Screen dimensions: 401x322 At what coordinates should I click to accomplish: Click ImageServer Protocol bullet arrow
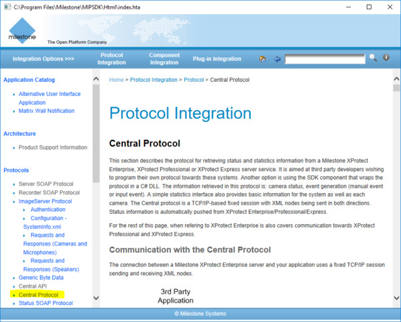pyautogui.click(x=14, y=202)
